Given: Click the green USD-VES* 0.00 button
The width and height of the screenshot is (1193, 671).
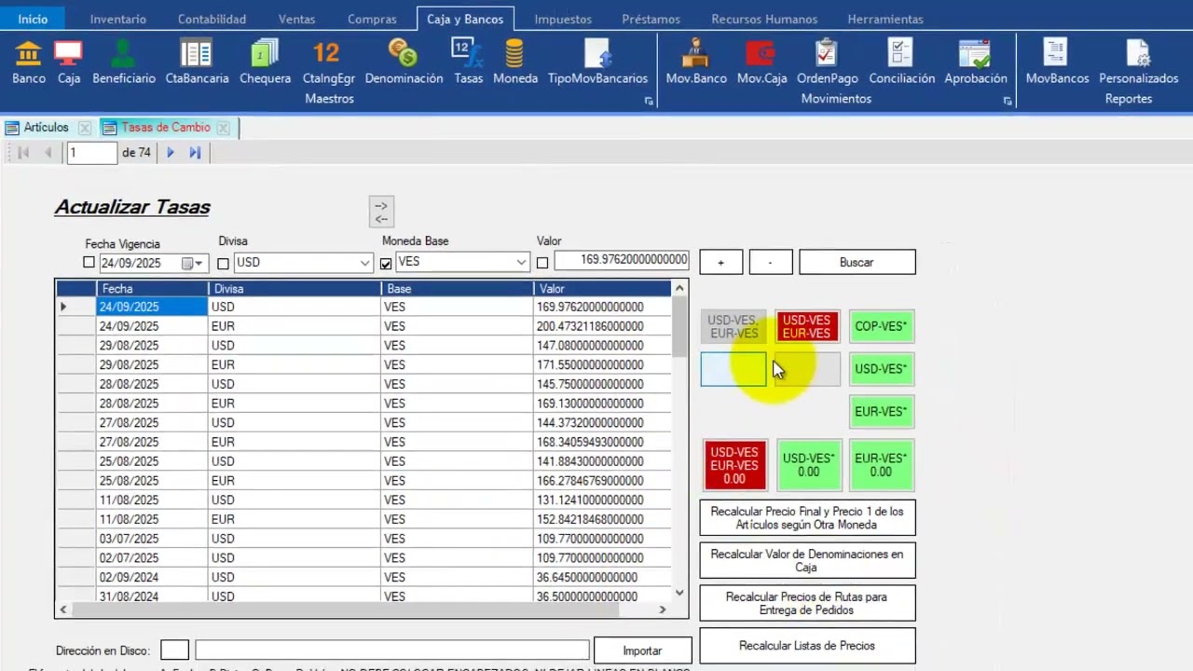Looking at the screenshot, I should pyautogui.click(x=808, y=465).
